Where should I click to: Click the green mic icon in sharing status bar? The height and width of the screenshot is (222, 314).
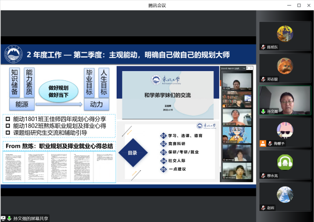(x=9, y=218)
